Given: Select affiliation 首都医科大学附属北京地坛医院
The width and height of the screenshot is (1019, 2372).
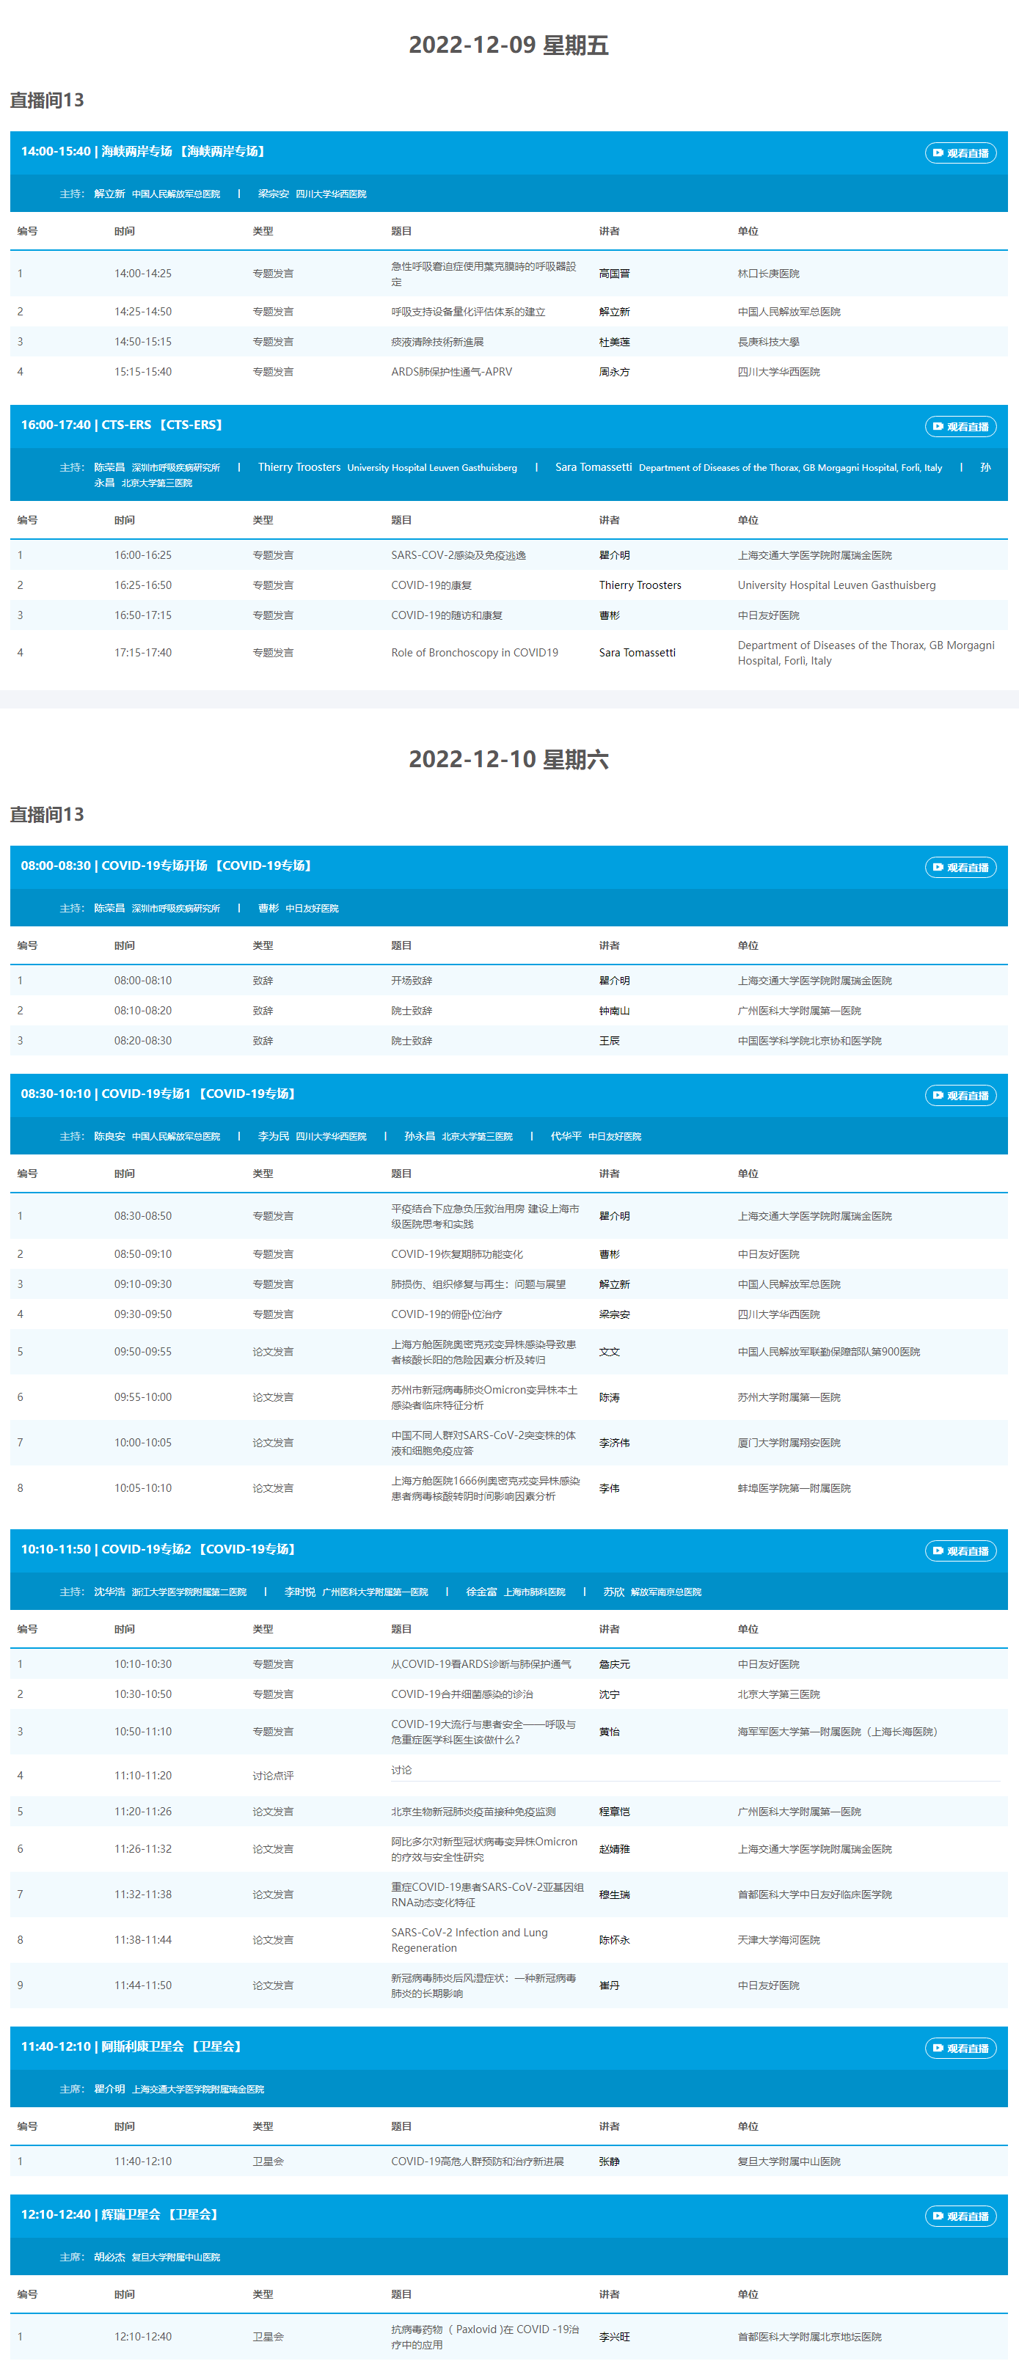Looking at the screenshot, I should [809, 2337].
